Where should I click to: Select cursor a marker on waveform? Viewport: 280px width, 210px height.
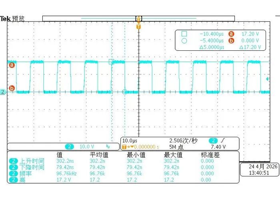12,65
